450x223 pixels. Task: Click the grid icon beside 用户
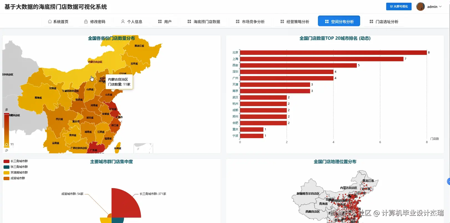[x=160, y=21]
